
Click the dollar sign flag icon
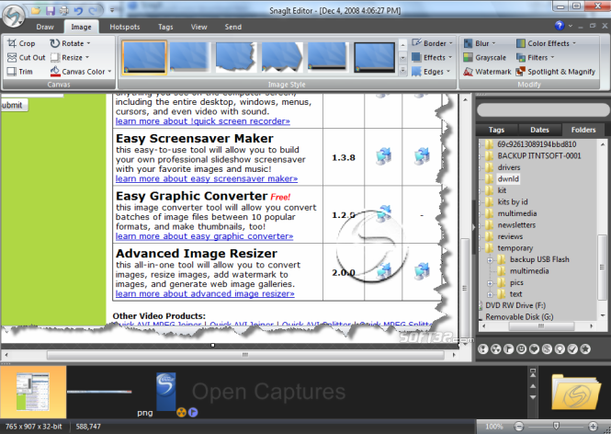pyautogui.click(x=547, y=349)
